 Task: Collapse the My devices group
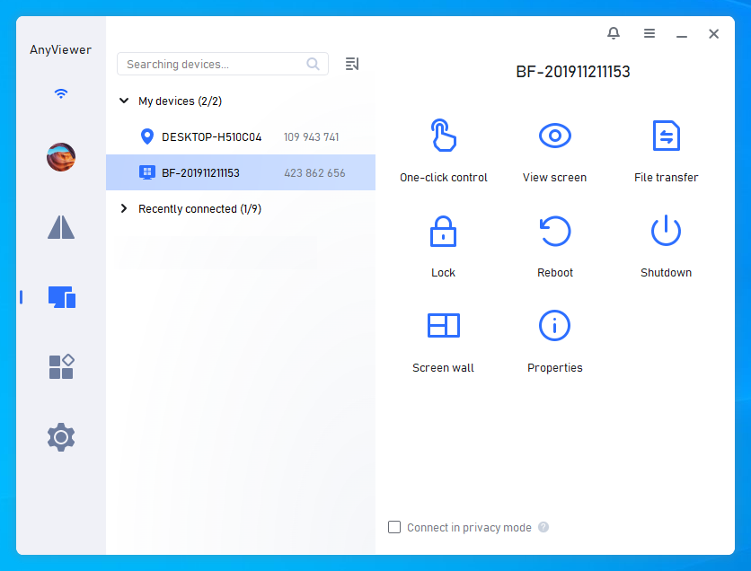pos(124,101)
